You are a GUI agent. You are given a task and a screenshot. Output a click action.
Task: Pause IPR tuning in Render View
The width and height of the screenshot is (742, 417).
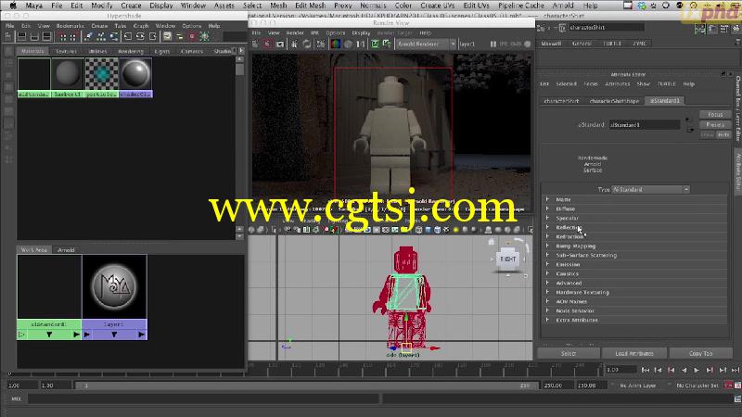(493, 44)
